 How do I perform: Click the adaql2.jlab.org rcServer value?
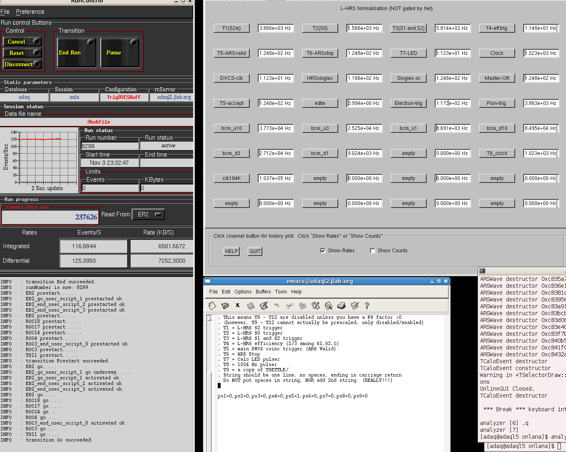[x=174, y=97]
